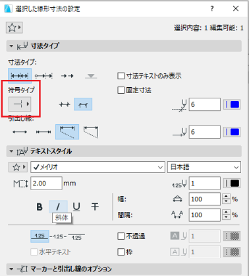The width and height of the screenshot is (249, 276).
Task: Check the 固定寸法 checkbox
Action: pos(121,90)
